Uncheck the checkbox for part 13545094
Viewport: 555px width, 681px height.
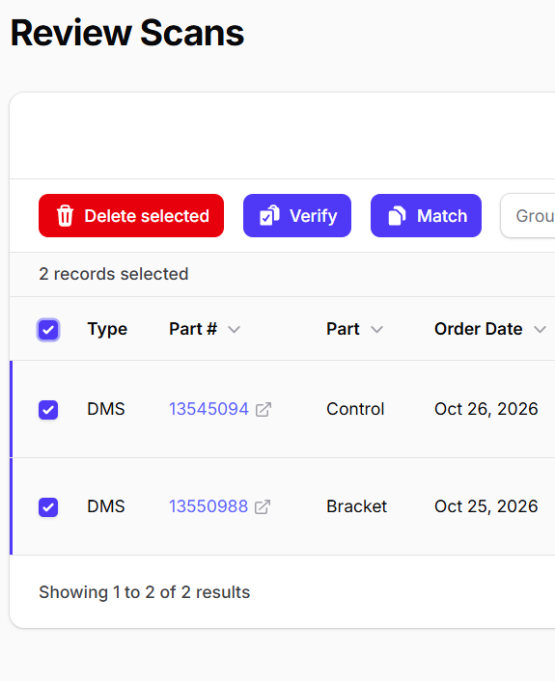[x=48, y=410]
